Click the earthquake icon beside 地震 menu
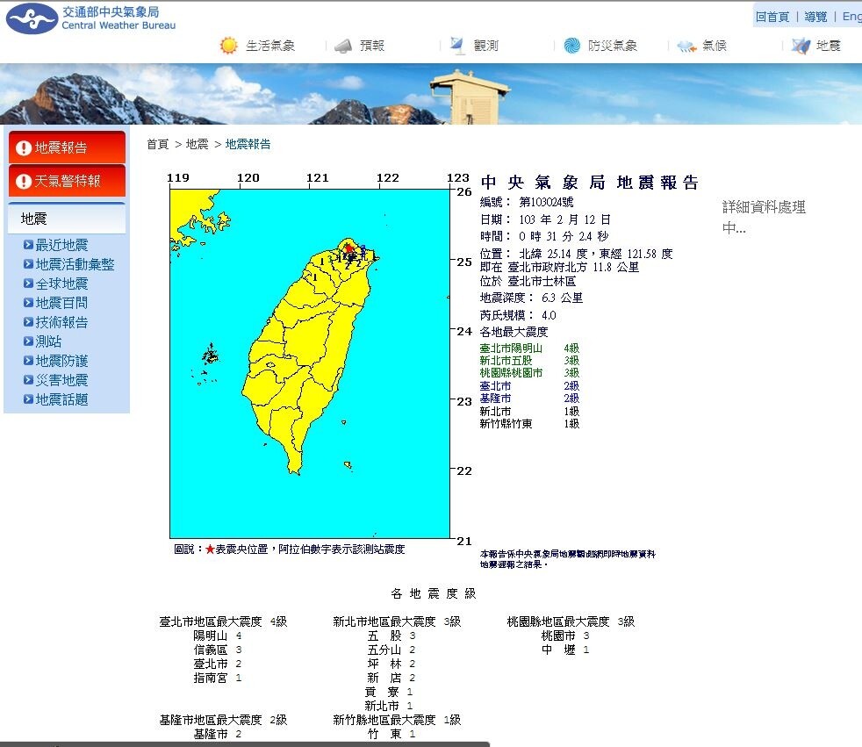Image resolution: width=862 pixels, height=747 pixels. pos(800,46)
